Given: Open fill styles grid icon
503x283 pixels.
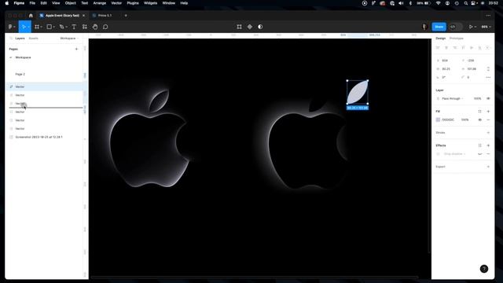Looking at the screenshot, I should tap(480, 112).
